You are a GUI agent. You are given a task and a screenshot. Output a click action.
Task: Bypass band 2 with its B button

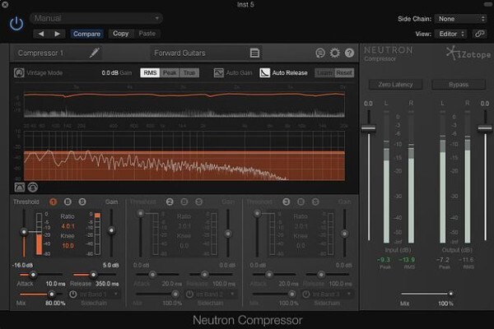tap(184, 202)
